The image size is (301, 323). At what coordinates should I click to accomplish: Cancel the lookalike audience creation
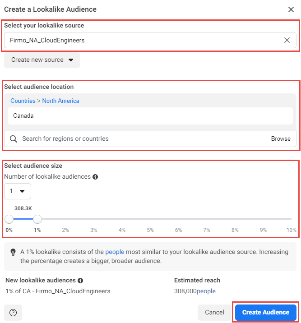tap(214, 312)
